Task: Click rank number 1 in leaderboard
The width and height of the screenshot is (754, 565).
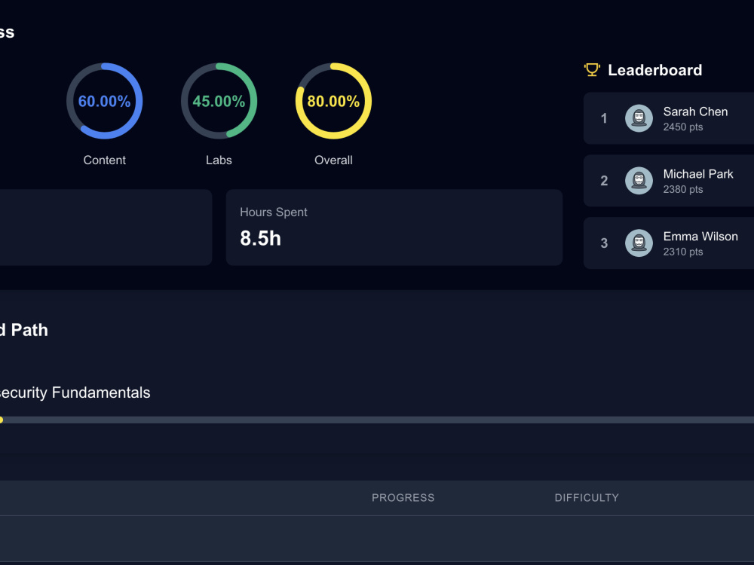Action: [604, 118]
